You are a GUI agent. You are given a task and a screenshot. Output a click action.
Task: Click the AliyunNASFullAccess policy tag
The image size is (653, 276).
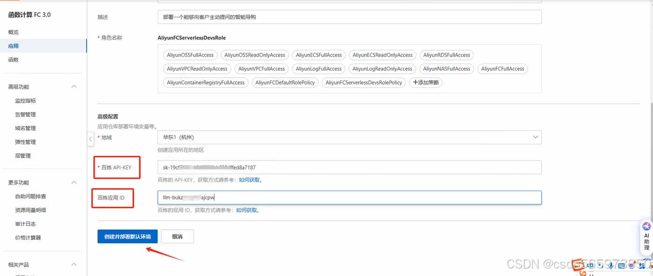(447, 69)
